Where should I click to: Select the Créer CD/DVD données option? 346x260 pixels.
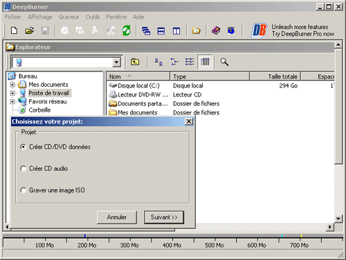pos(55,147)
